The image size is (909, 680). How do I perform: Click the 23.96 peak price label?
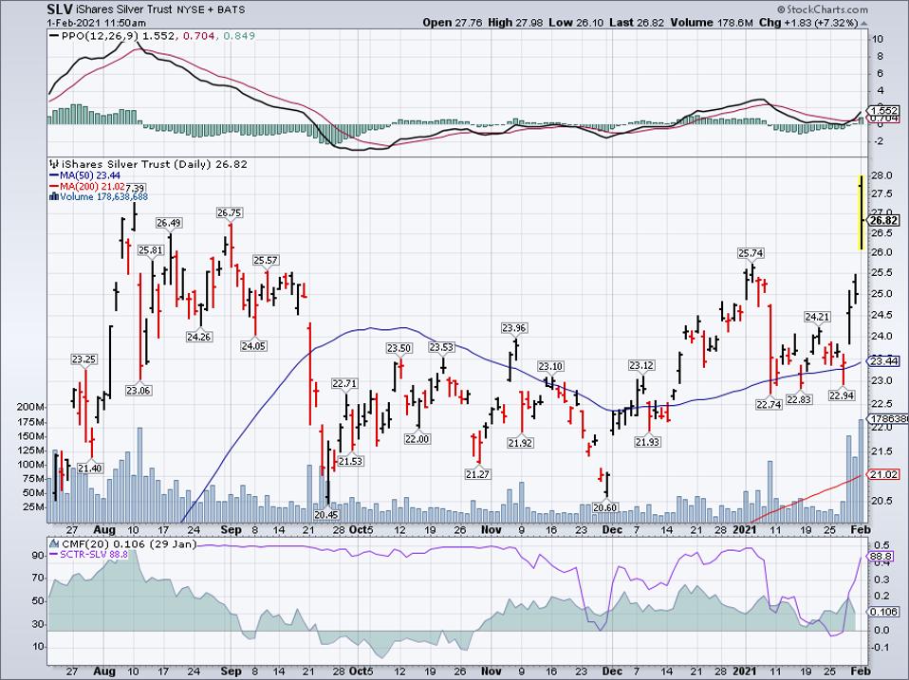pos(513,328)
